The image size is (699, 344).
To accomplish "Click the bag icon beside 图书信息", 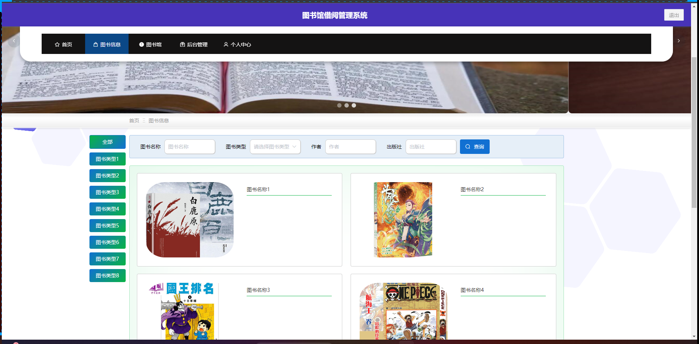I will pos(96,45).
